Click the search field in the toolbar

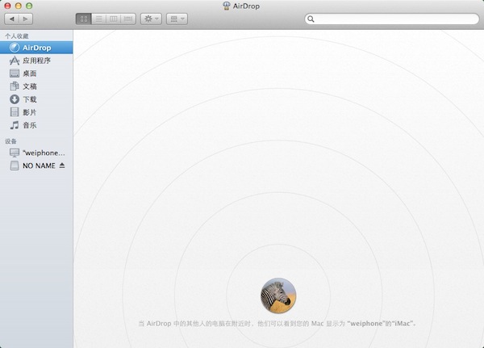click(x=390, y=18)
